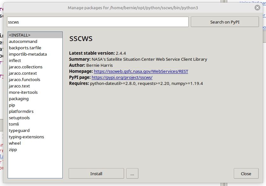Viewport: 266px width, 186px height.
Task: Select setuptools package
Action: pos(35,118)
